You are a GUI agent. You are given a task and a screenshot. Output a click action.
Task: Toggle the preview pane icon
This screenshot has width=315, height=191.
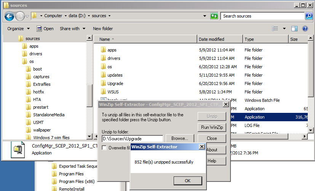[294, 29]
